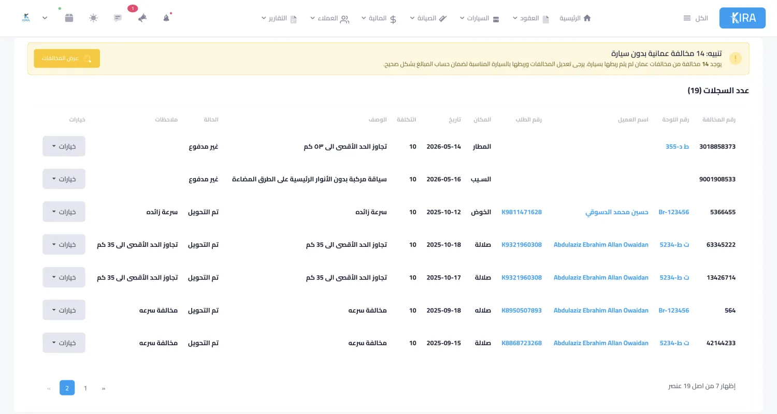Click the الحالة column header
The width and height of the screenshot is (777, 414).
210,120
